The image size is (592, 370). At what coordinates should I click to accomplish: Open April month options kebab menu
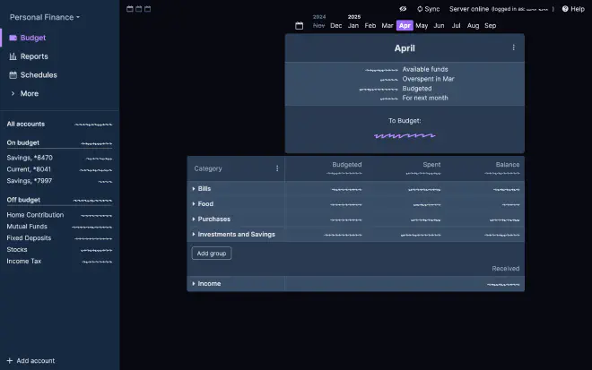pos(513,47)
